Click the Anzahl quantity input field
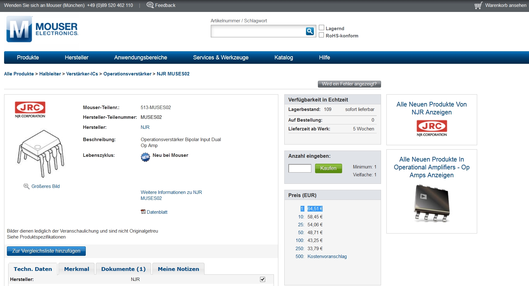This screenshot has width=529, height=286. click(x=300, y=168)
